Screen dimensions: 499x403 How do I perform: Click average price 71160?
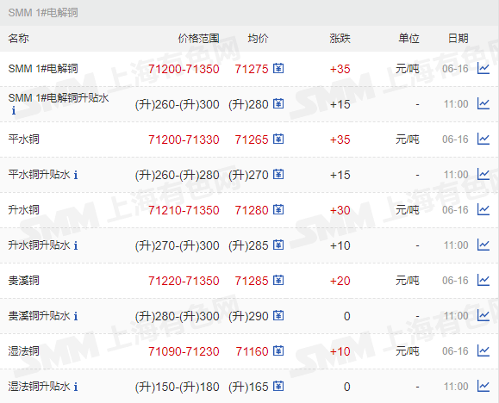click(x=252, y=351)
